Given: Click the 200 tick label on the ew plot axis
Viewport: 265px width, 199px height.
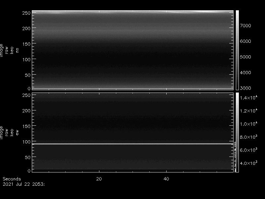Looking at the screenshot, I should [x=26, y=110].
